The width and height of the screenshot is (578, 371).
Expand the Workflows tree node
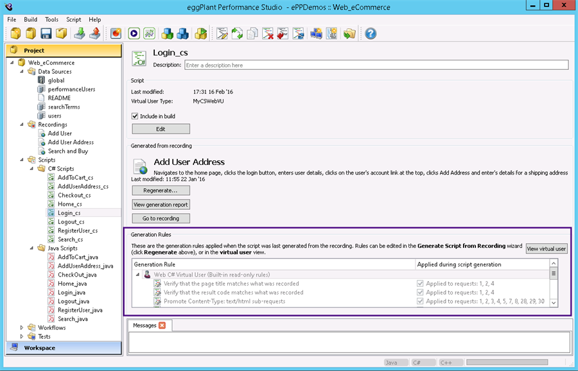(22, 327)
